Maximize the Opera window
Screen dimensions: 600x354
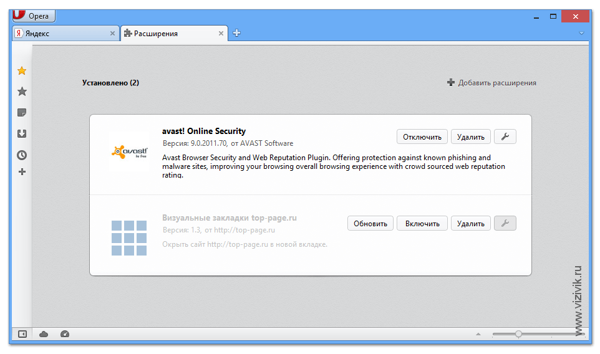tap(553, 16)
